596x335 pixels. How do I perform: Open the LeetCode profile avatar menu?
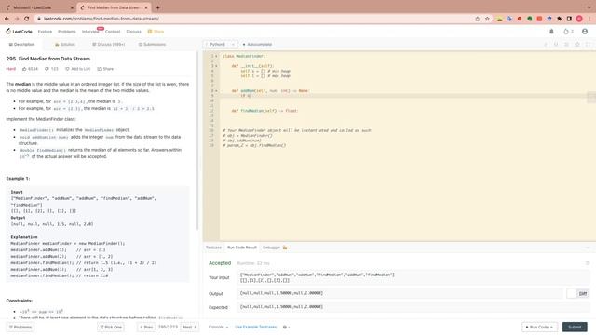585,32
